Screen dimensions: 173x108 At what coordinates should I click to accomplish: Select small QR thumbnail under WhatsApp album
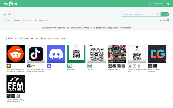(69, 66)
